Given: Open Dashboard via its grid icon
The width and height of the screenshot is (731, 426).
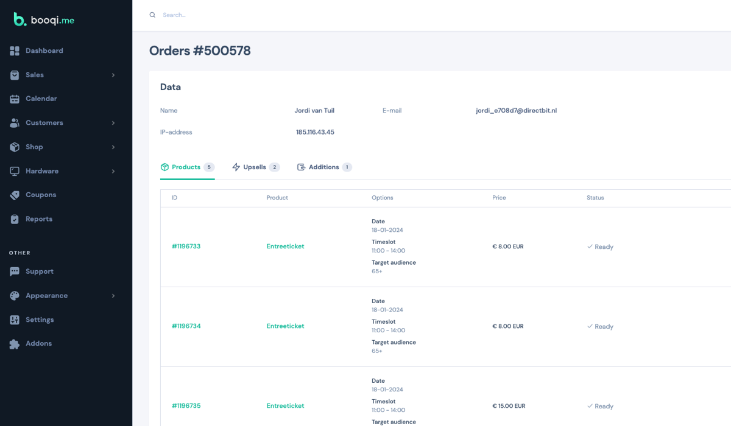Looking at the screenshot, I should tap(15, 51).
